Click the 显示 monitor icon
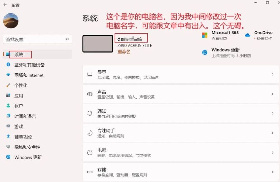 click(90, 75)
